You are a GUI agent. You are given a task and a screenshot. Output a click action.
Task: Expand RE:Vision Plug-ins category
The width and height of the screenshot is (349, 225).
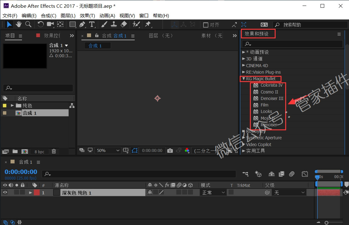(243, 72)
